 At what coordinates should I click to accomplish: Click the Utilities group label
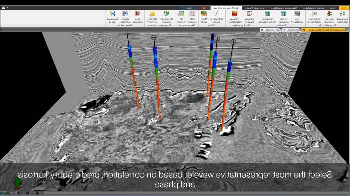212,25
